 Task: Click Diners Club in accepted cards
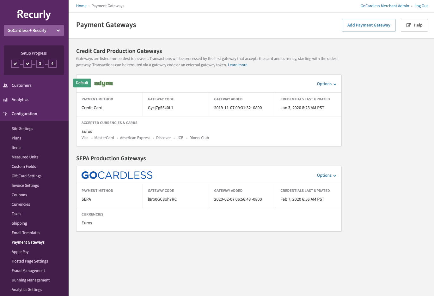click(x=199, y=138)
